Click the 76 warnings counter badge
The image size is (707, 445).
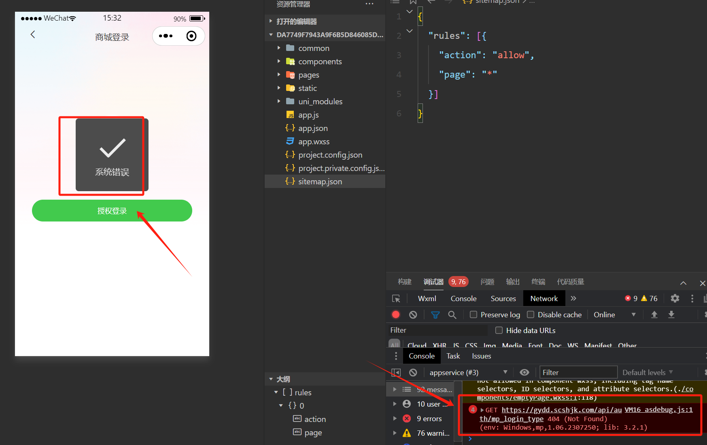(x=650, y=299)
